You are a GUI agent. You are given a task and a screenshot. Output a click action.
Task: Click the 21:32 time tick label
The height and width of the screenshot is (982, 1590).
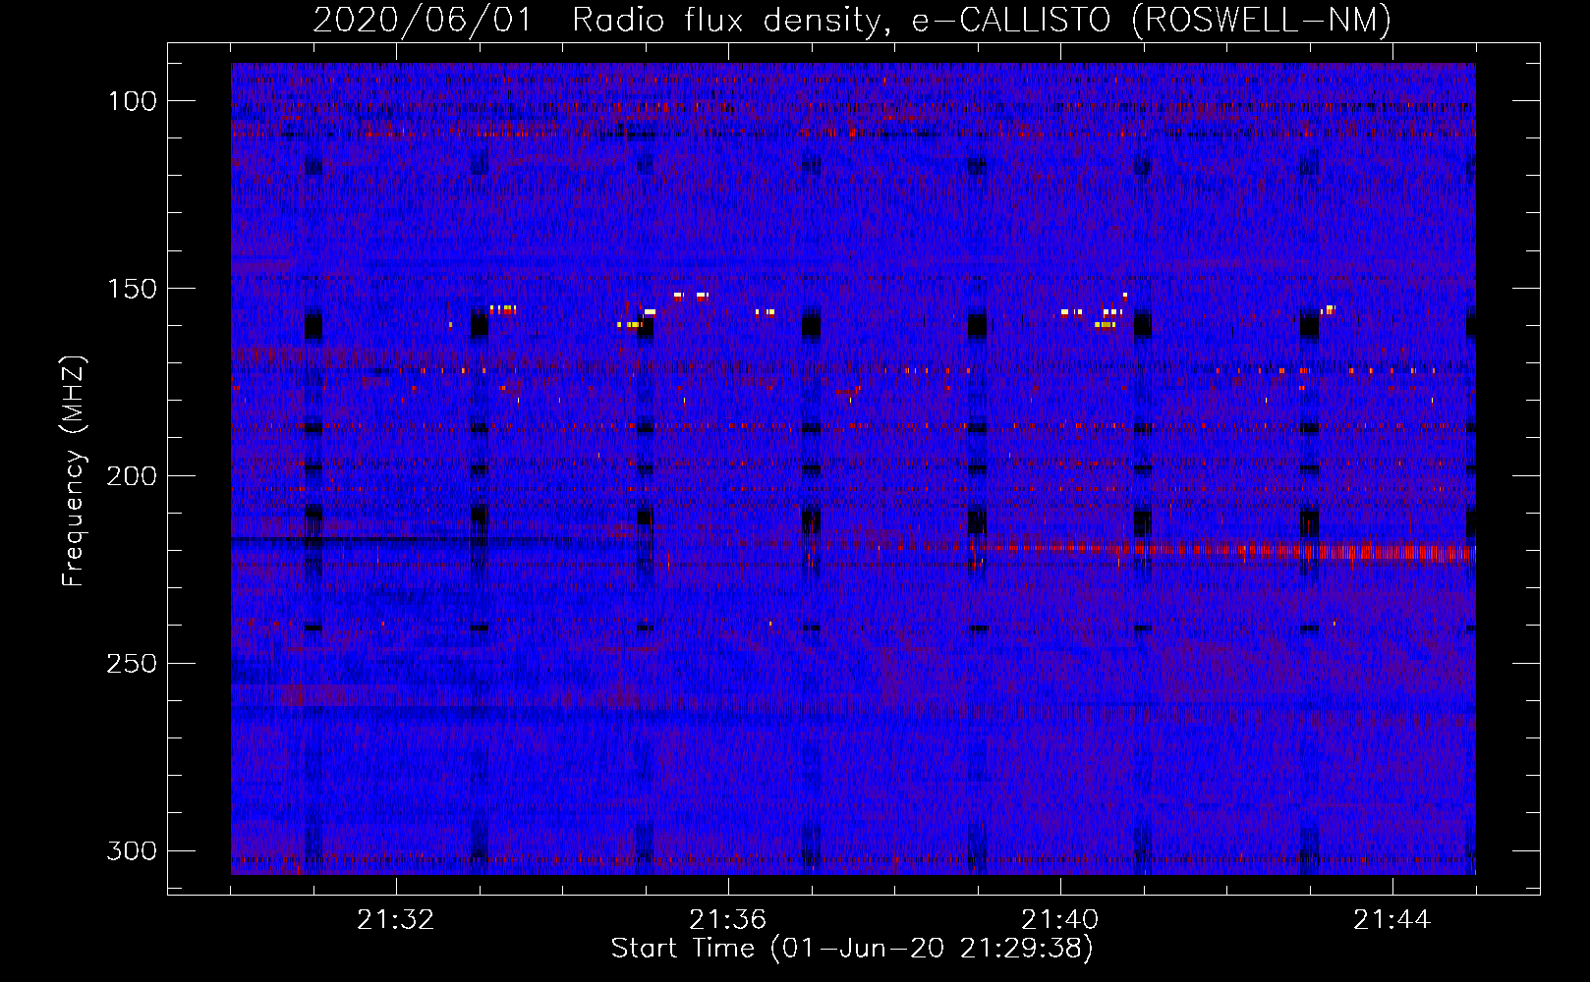396,920
